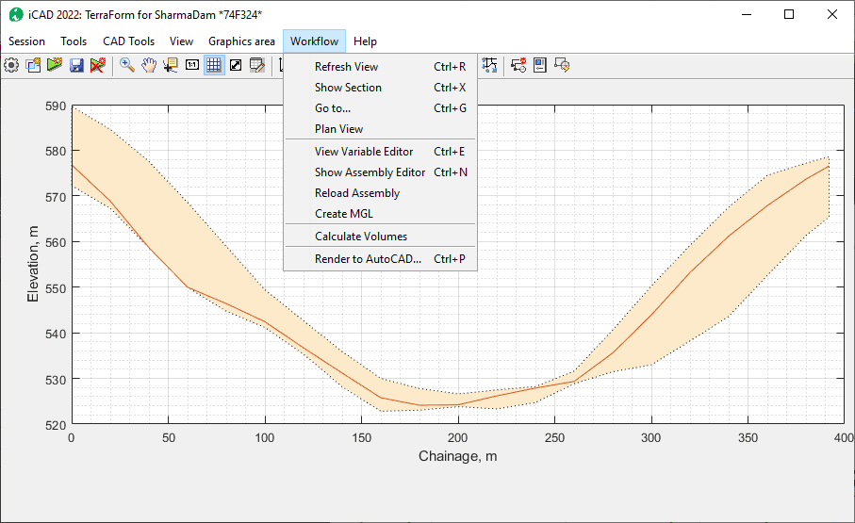The image size is (855, 523).
Task: Click the new window icon in toolbar
Action: tap(33, 65)
